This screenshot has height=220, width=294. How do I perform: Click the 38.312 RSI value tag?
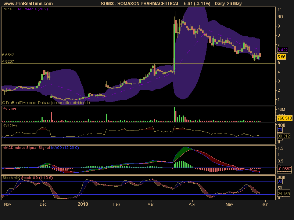point(284,136)
